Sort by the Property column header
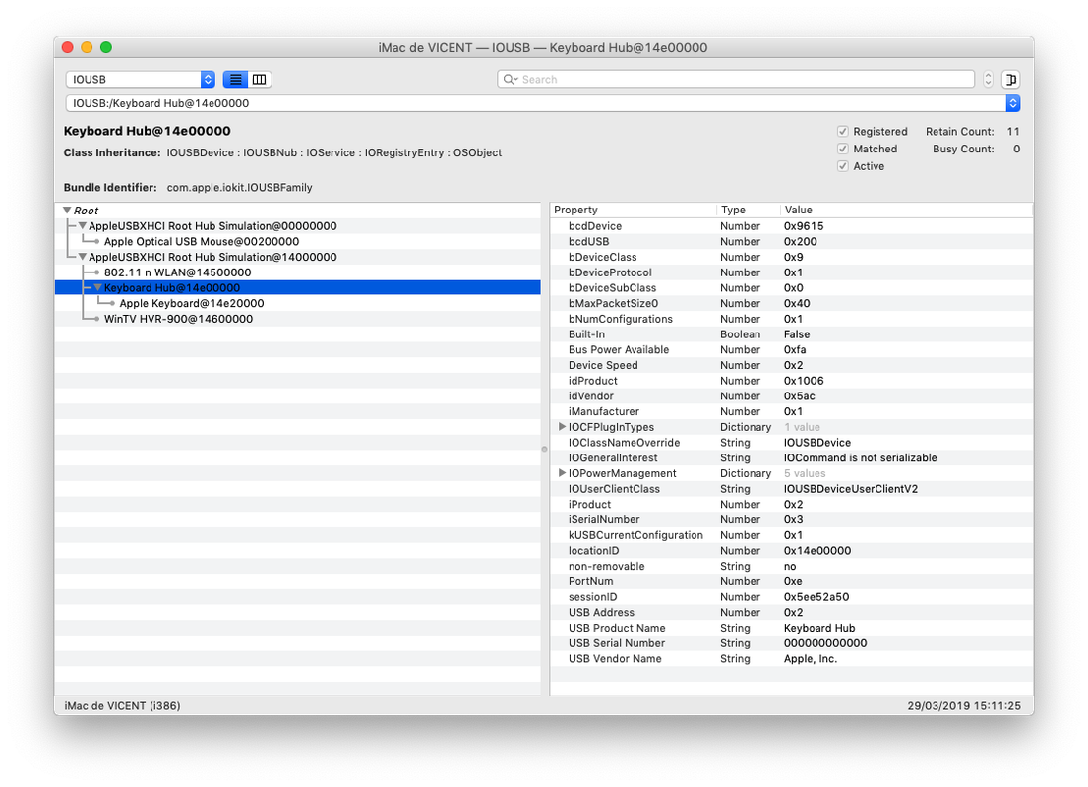This screenshot has height=787, width=1088. click(633, 210)
